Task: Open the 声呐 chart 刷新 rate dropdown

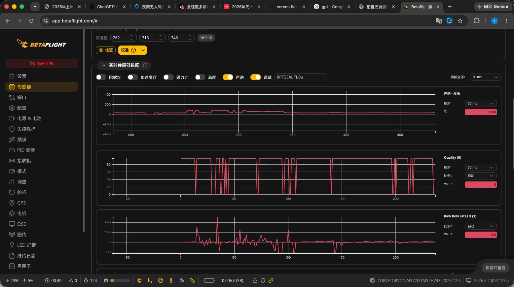Action: pyautogui.click(x=481, y=104)
